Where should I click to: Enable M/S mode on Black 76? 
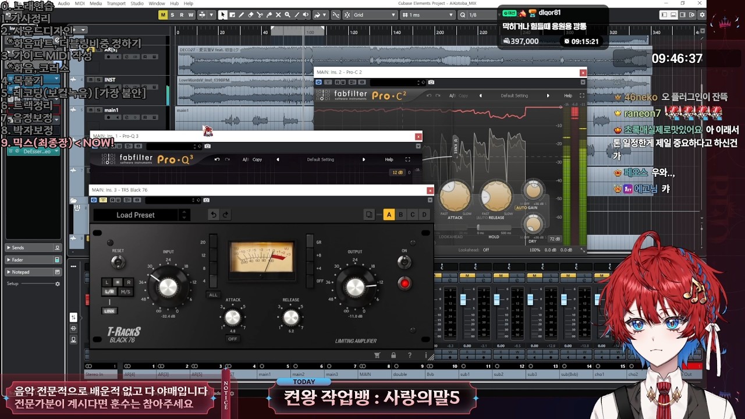(125, 292)
